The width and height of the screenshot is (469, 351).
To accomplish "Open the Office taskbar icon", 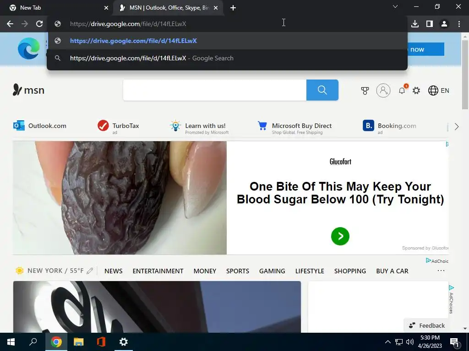I will pos(101,342).
